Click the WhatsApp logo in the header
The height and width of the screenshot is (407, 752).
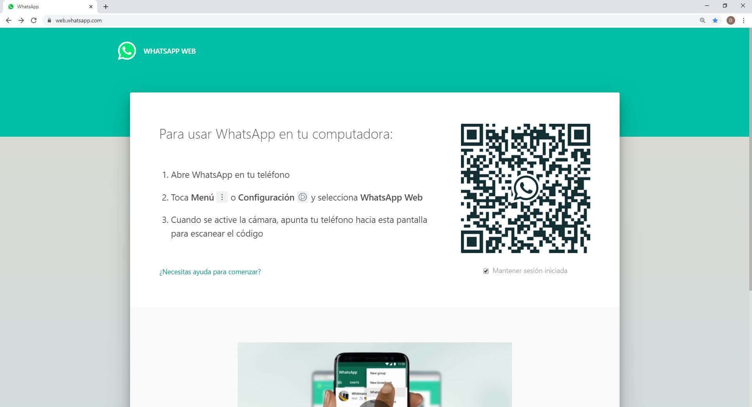click(x=127, y=51)
